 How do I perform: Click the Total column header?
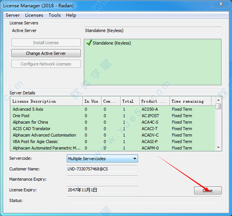pos(130,101)
